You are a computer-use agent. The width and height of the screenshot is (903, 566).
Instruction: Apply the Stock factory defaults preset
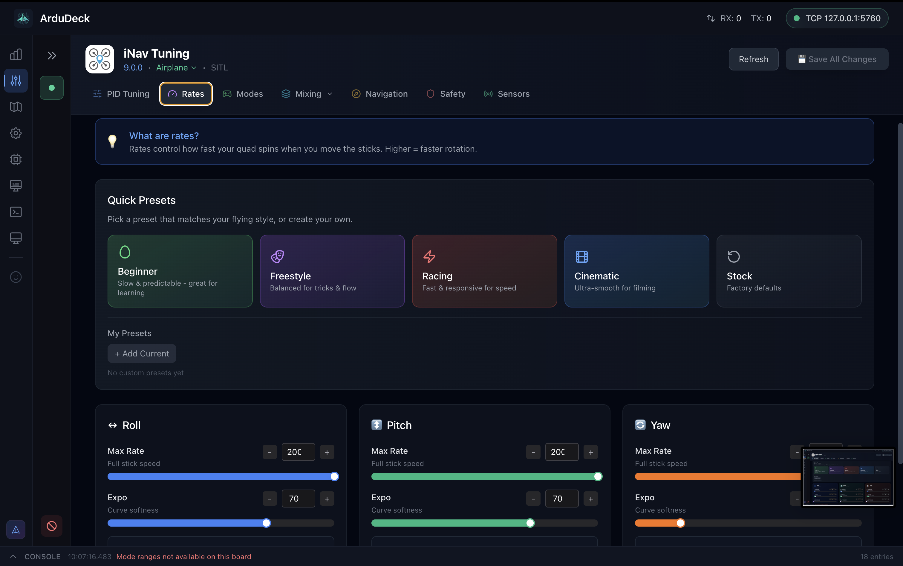789,271
